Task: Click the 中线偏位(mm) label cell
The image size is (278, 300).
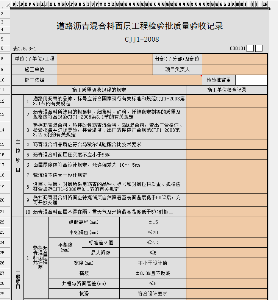Action: point(84,232)
